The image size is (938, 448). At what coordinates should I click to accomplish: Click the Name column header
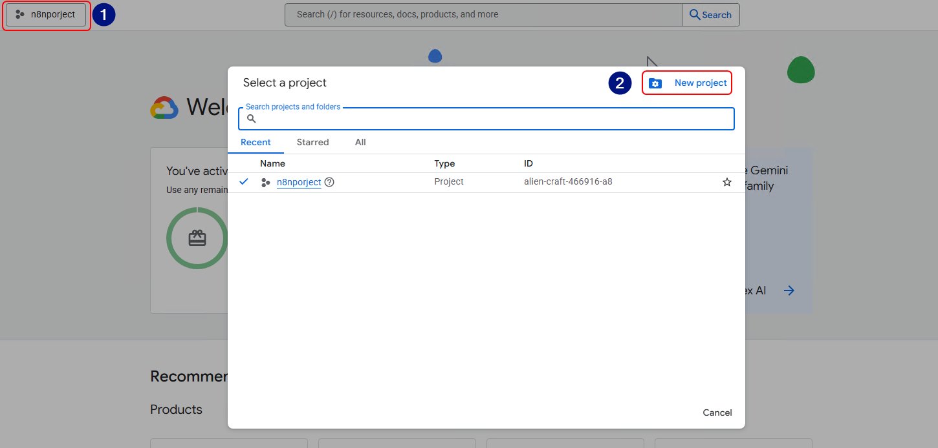[272, 163]
